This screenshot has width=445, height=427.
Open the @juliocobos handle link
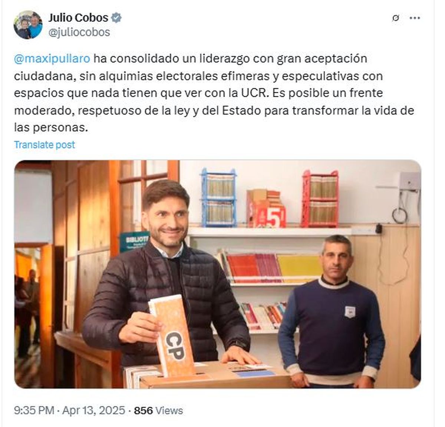[79, 32]
